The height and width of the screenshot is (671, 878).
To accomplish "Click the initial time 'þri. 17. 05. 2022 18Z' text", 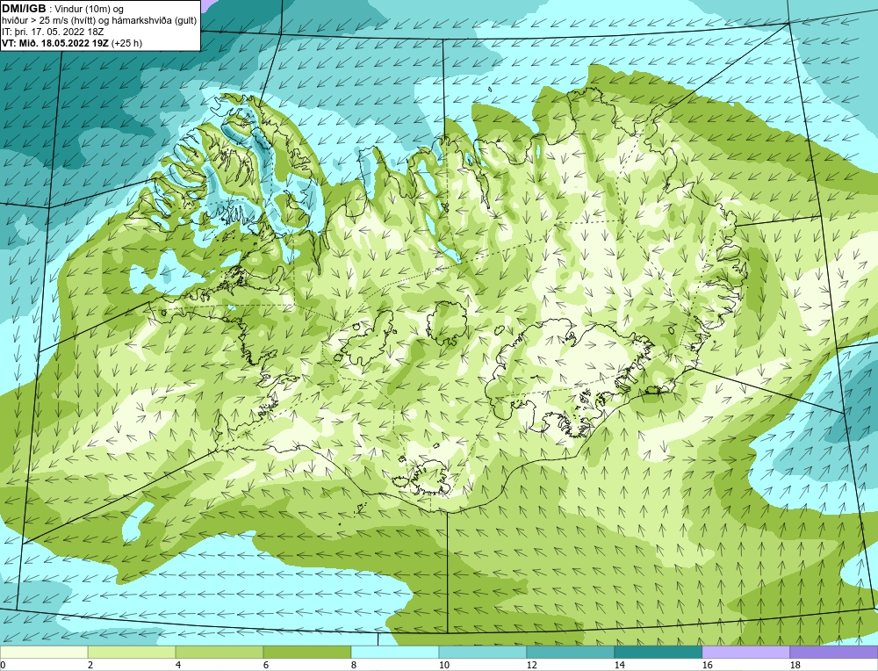I will point(58,32).
